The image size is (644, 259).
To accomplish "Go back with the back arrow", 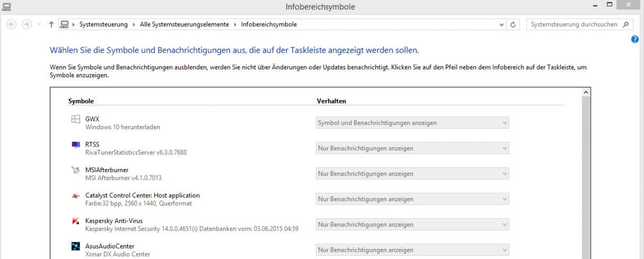I will coord(12,24).
